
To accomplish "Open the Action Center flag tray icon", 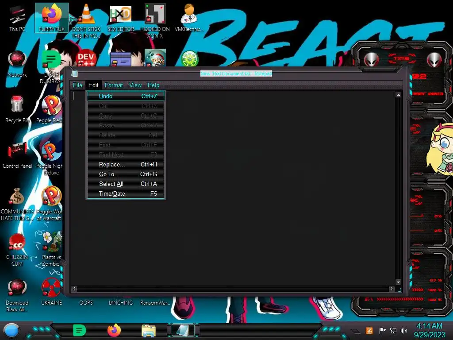I will click(382, 330).
